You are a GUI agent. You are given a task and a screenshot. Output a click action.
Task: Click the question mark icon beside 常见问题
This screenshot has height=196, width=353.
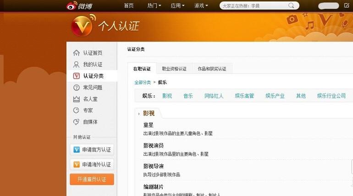(x=76, y=87)
